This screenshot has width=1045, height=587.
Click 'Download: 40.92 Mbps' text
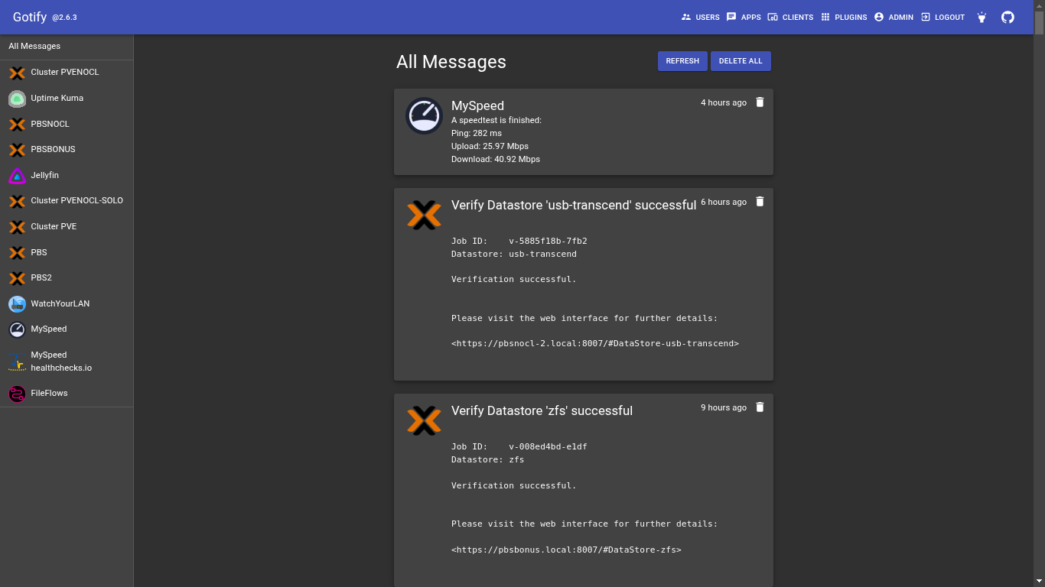[x=496, y=159]
